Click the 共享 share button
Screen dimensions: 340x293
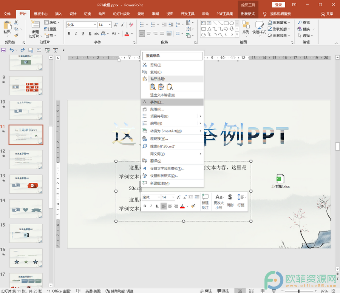327,14
